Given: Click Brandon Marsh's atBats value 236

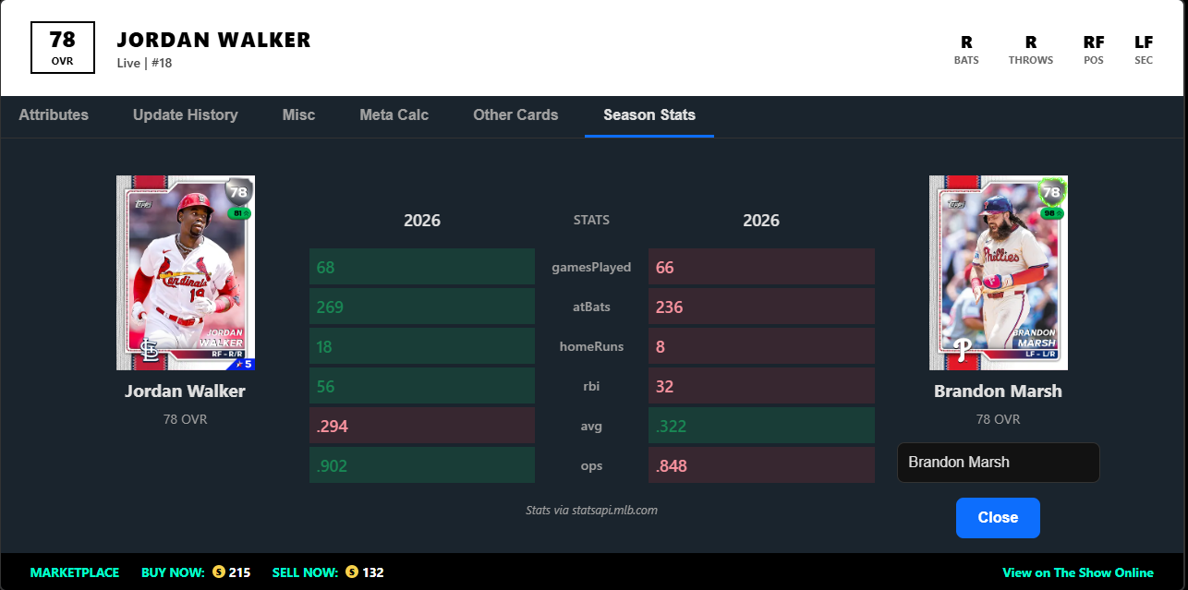Looking at the screenshot, I should click(x=761, y=307).
